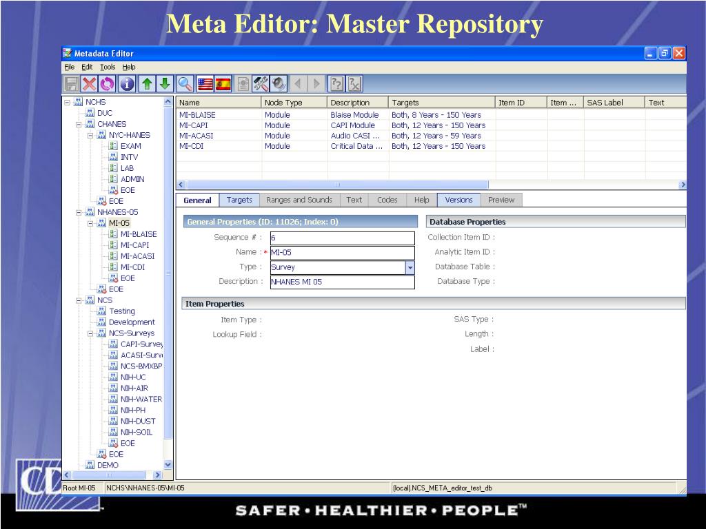Screen dimensions: 706x529
Task: Click into the Sequence # field
Action: pos(342,238)
